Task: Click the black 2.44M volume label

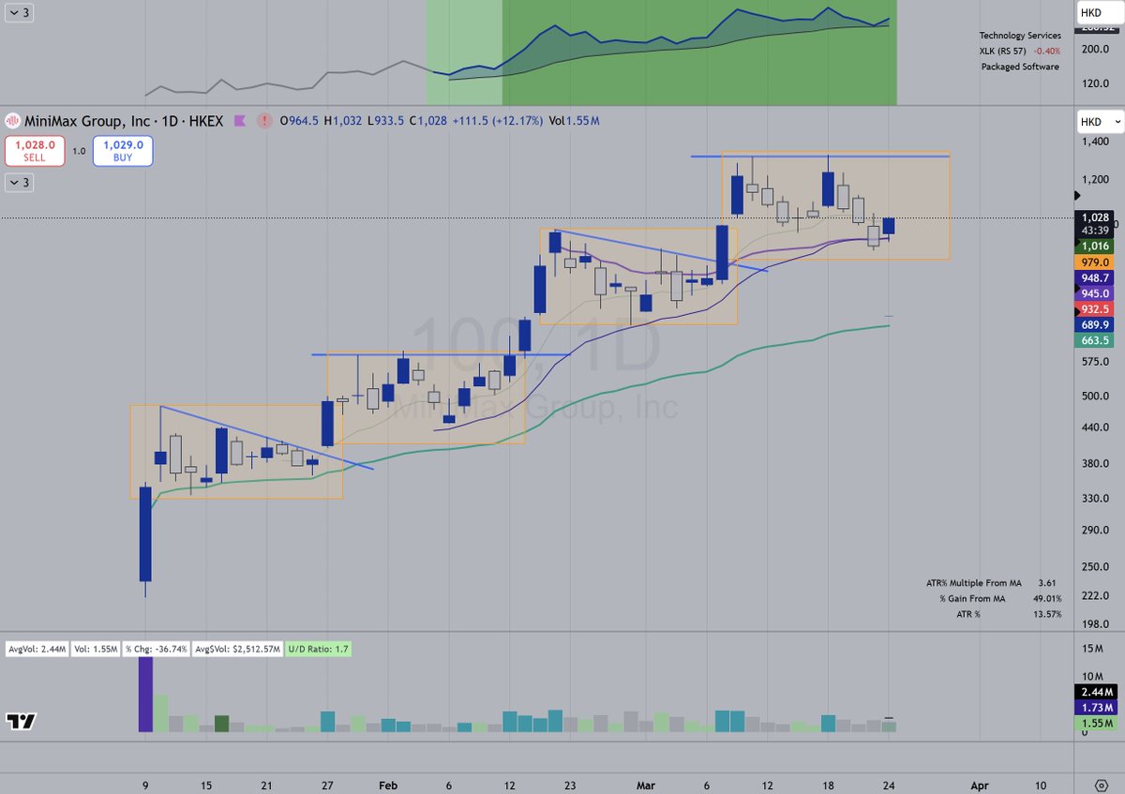Action: 1094,691
